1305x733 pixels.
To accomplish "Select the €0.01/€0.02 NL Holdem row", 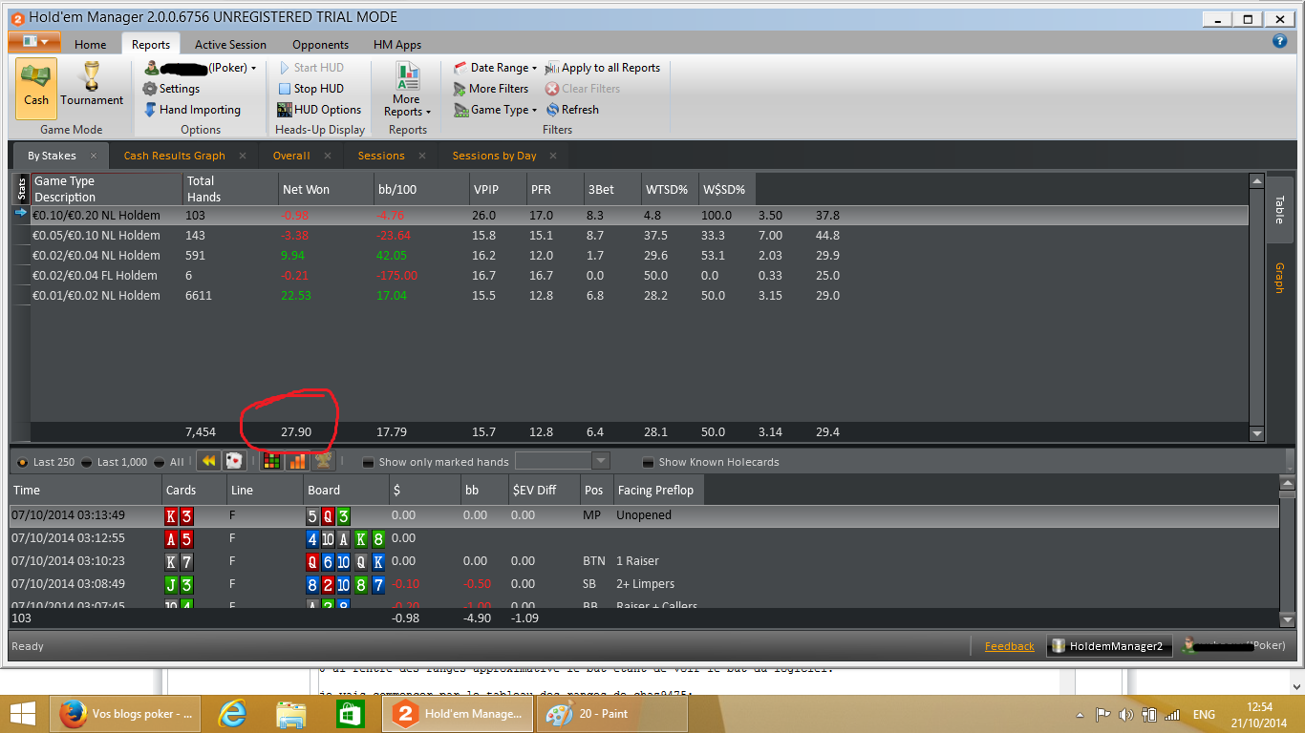I will click(639, 295).
